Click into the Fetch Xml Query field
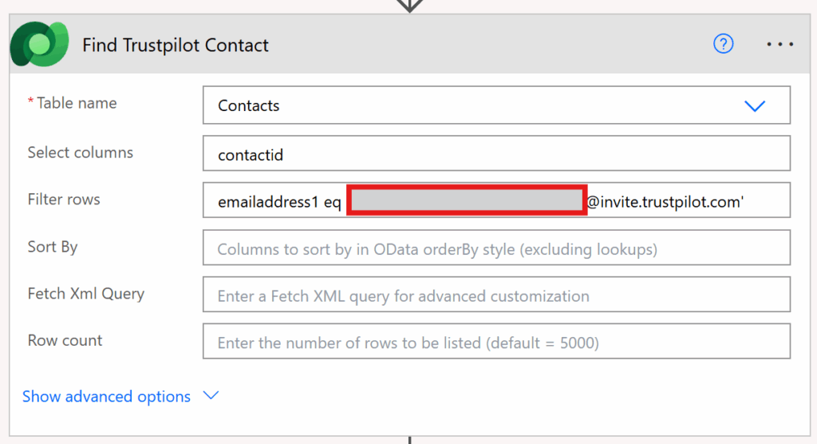The image size is (817, 444). coord(496,296)
